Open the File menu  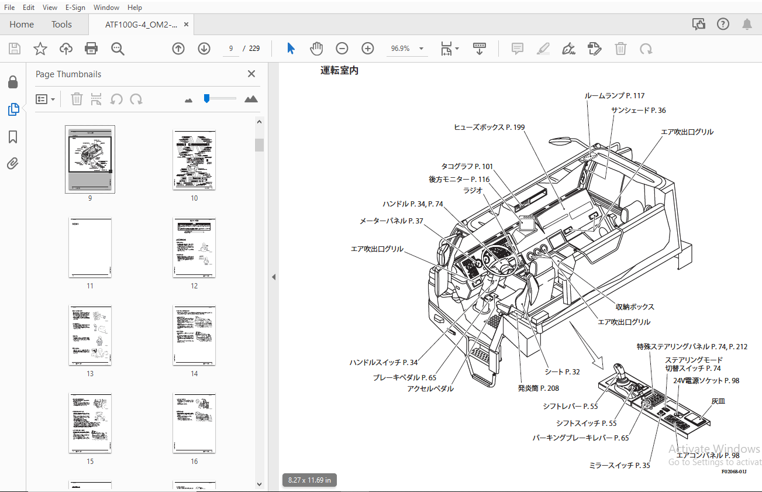[9, 8]
